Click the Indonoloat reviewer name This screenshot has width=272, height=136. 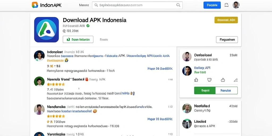55,52
